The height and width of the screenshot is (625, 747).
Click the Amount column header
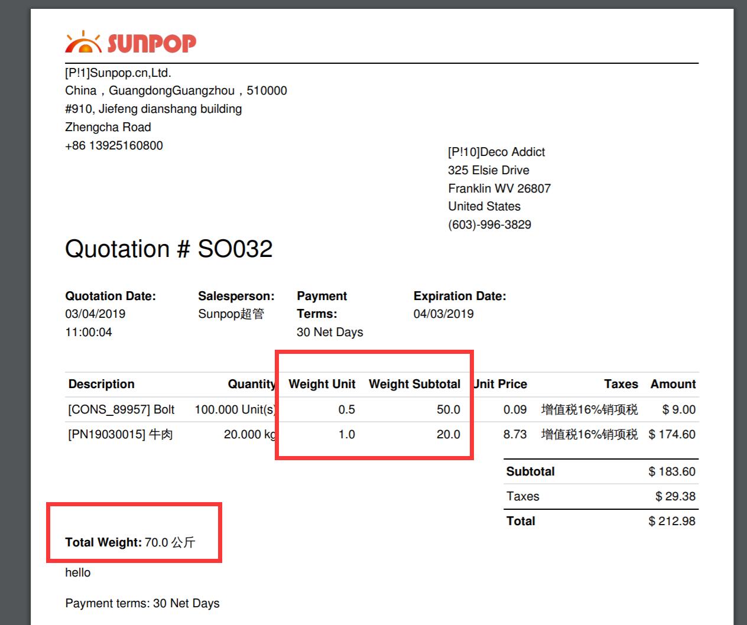click(673, 384)
